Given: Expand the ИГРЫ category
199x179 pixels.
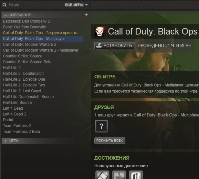Looking at the screenshot, I should click(6, 141).
